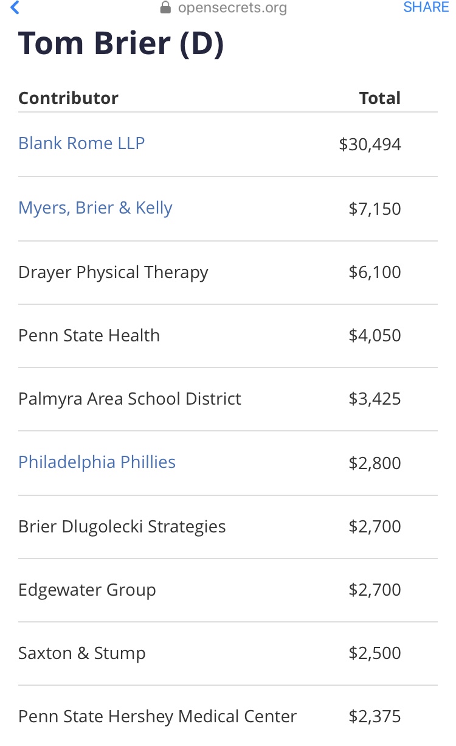456x746 pixels.
Task: Click the Contributor column header
Action: 68,98
